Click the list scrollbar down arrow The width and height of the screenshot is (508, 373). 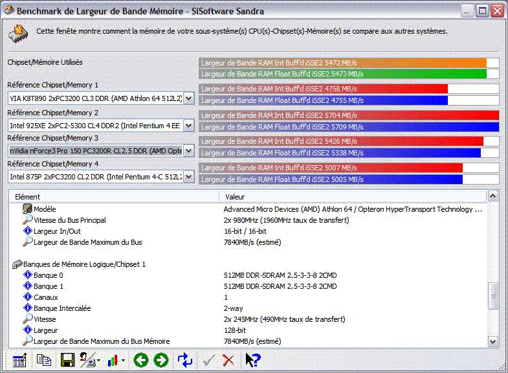(x=492, y=341)
